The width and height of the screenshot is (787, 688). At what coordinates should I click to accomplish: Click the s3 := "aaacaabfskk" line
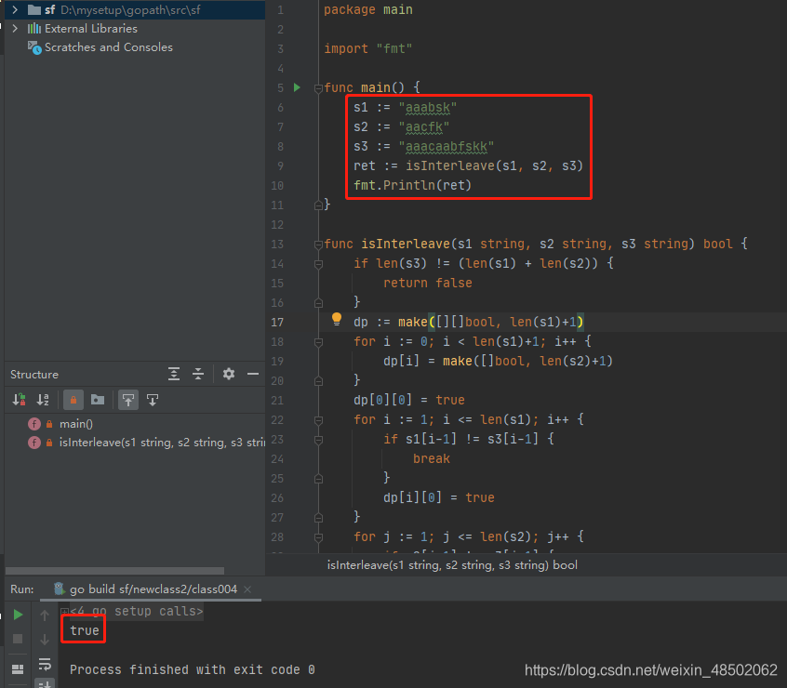point(423,146)
